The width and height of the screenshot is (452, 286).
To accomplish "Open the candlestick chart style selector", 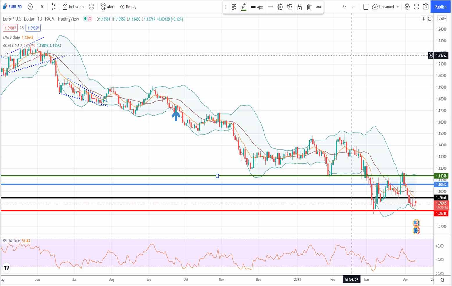I will (54, 7).
